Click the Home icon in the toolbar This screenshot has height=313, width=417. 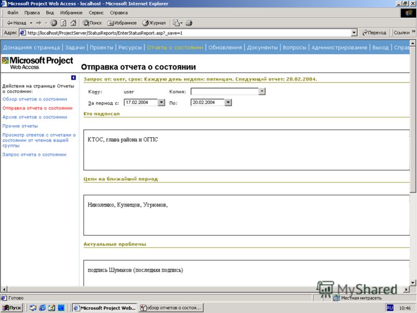(73, 23)
